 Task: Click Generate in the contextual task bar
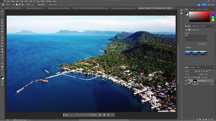[x=92, y=115]
